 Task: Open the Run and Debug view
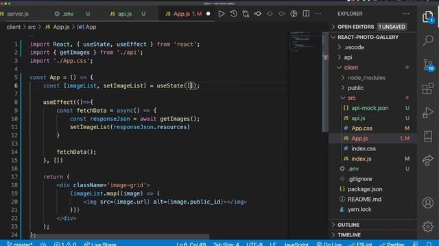click(x=428, y=112)
